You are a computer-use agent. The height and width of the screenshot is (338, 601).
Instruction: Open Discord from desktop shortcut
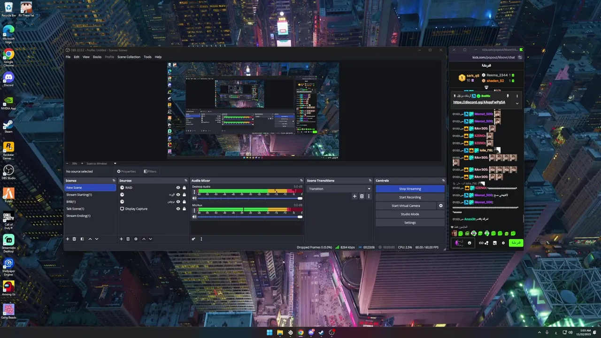pos(8,78)
